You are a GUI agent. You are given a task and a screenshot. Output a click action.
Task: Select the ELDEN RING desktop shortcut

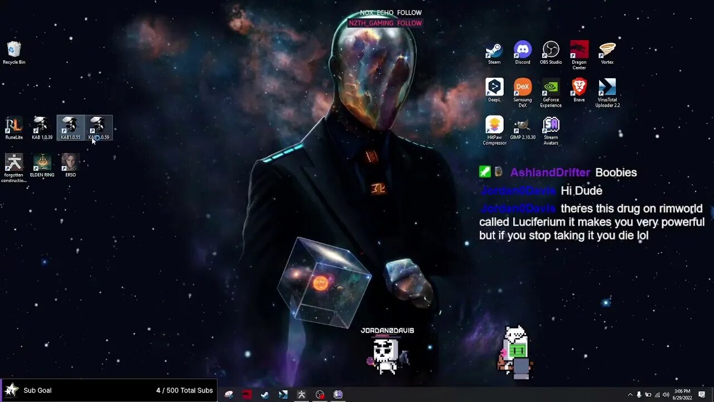(x=42, y=166)
